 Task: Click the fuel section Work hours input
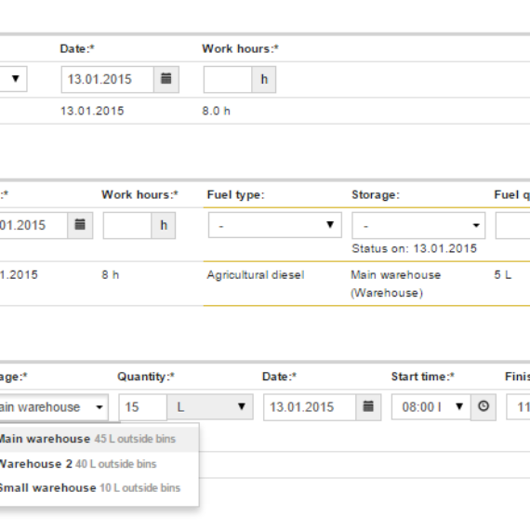(127, 225)
